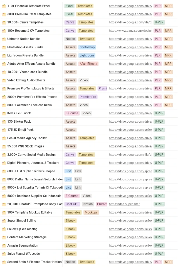Click the page icon beside Content Marketing Strategic
Image resolution: width=178 pixels, height=267 pixels.
(x=4, y=237)
